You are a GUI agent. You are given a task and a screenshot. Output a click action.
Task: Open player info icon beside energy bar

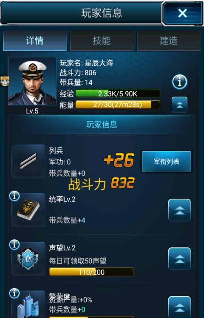[x=180, y=82]
